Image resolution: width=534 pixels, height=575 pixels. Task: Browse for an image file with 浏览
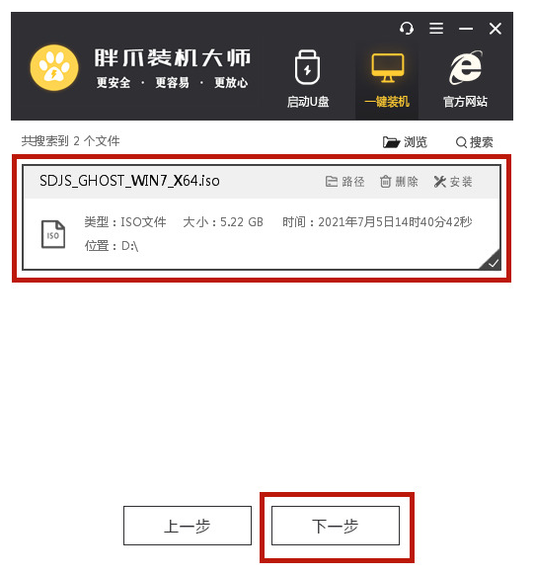(x=405, y=142)
